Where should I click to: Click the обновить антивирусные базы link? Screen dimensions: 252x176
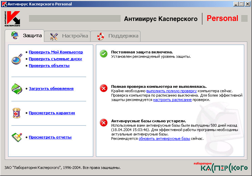pyautogui.click(x=165, y=139)
